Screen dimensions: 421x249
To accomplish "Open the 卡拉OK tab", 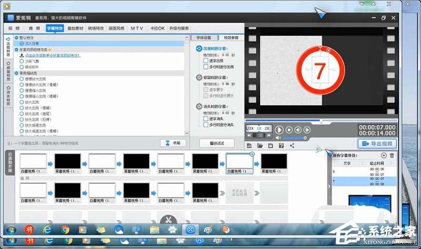I will tap(157, 28).
